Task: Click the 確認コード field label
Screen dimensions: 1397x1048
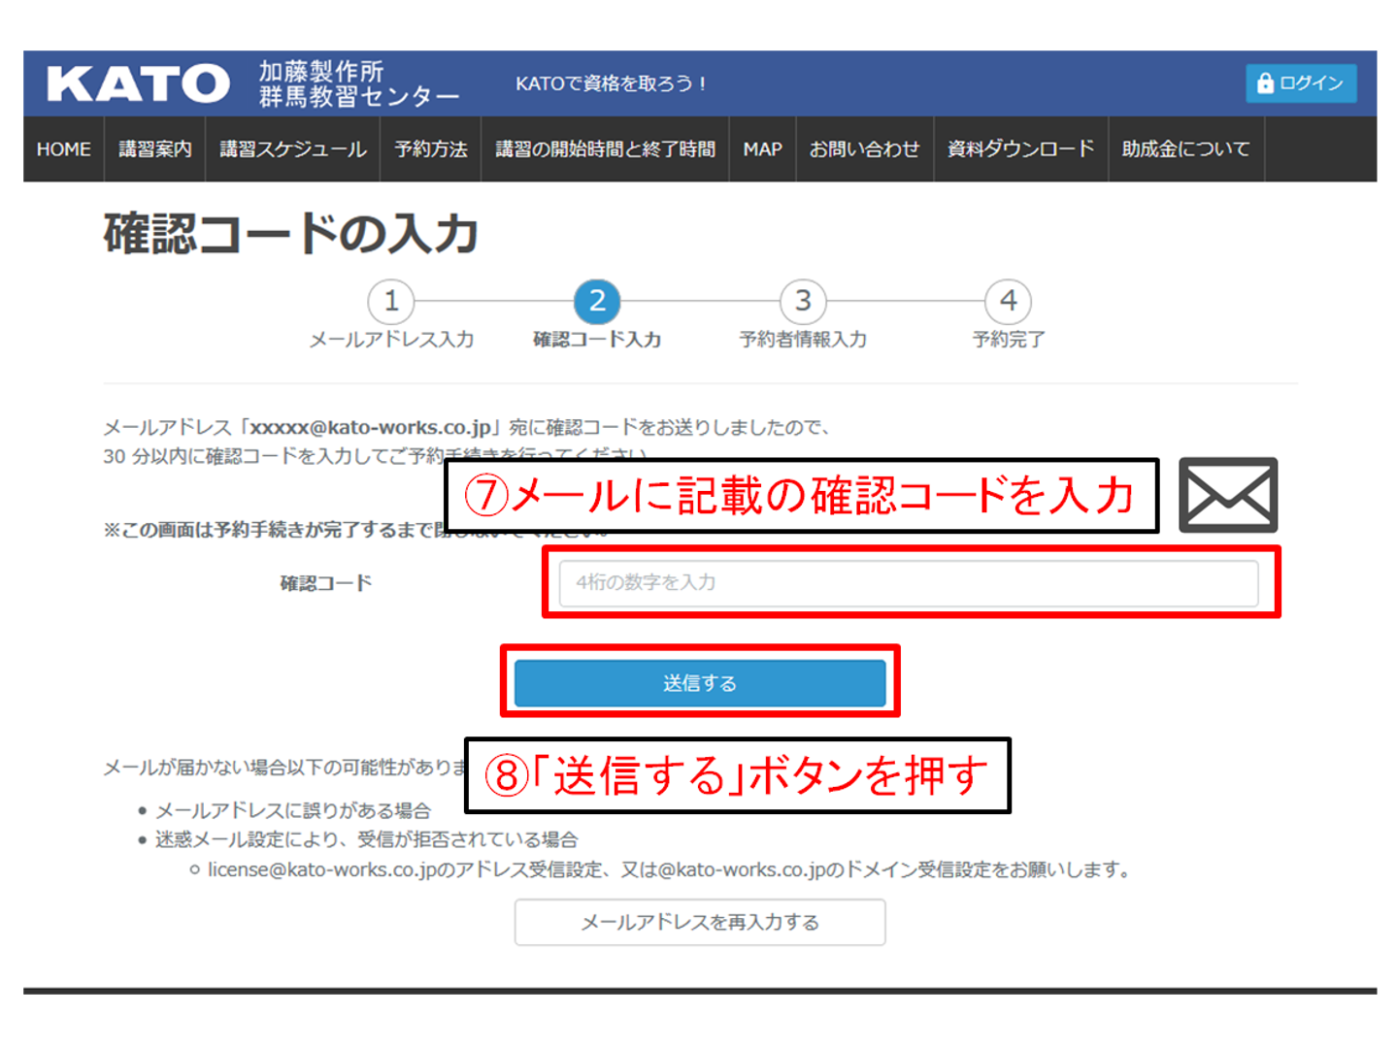Action: (326, 583)
